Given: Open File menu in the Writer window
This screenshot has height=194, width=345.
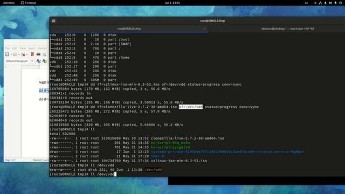Looking at the screenshot, I should 7,48.
